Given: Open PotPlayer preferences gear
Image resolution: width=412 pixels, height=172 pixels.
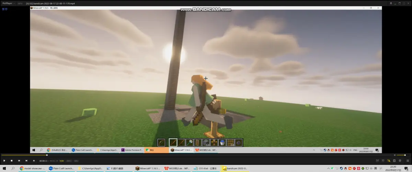Looking at the screenshot, I should click(x=400, y=161).
